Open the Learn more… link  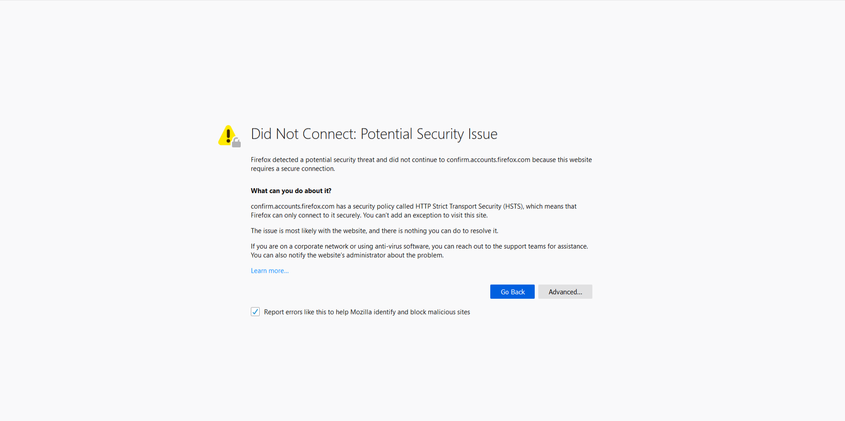[270, 271]
